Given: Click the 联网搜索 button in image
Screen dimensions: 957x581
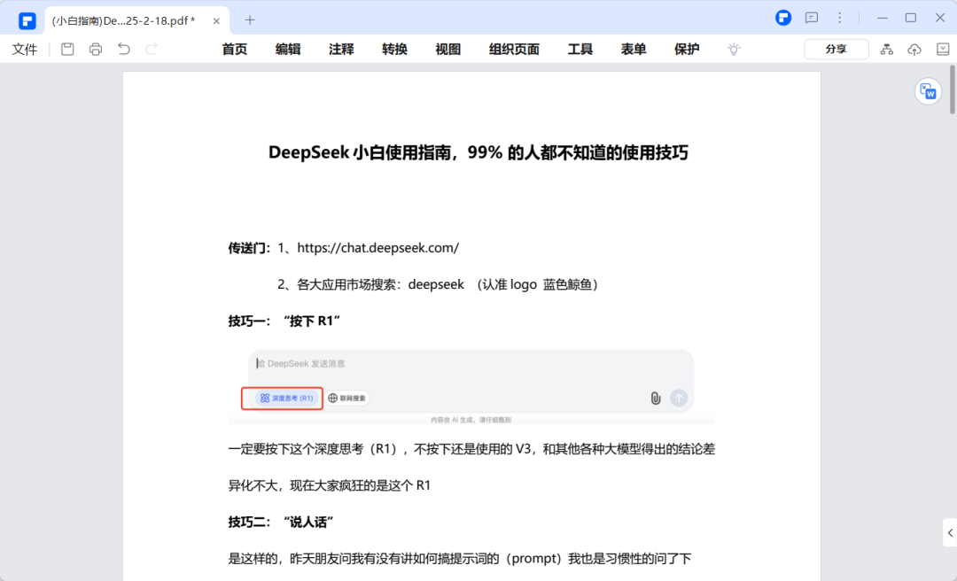Looking at the screenshot, I should [x=346, y=398].
